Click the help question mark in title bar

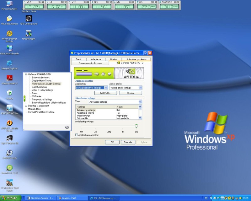[x=145, y=53]
